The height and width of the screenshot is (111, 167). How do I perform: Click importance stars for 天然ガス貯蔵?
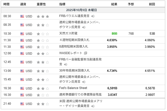pos(43,34)
